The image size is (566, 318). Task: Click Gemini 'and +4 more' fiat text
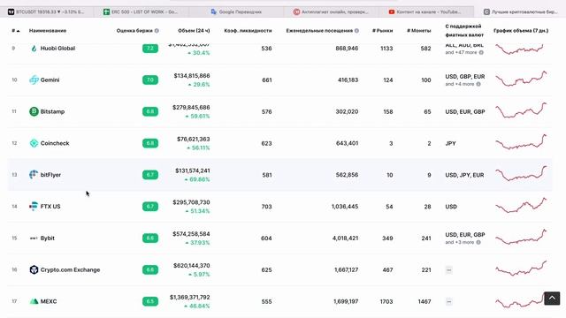[460, 84]
